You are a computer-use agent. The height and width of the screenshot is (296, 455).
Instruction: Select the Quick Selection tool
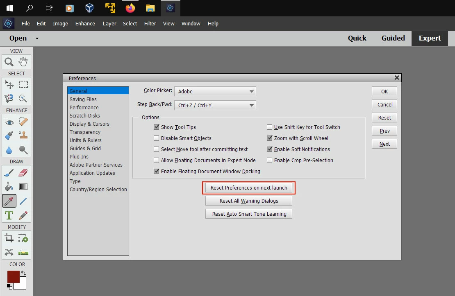23,99
